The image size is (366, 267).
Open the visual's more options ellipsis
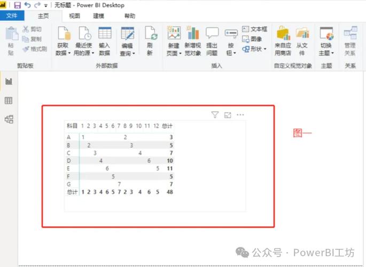pyautogui.click(x=240, y=115)
